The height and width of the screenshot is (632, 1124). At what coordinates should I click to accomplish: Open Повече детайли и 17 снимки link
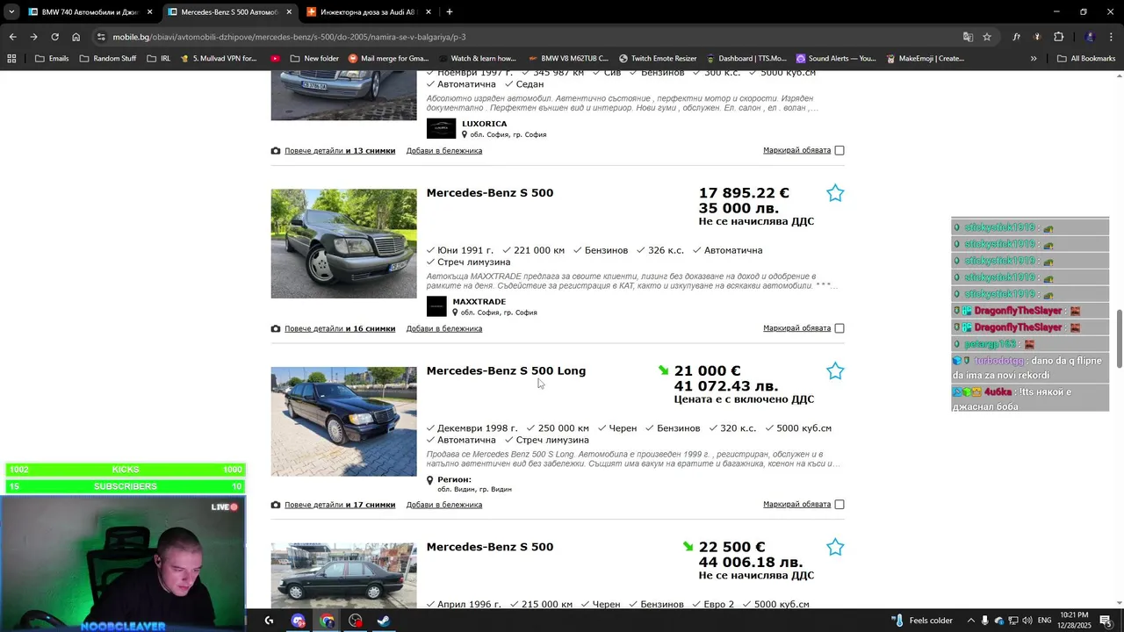click(x=340, y=505)
